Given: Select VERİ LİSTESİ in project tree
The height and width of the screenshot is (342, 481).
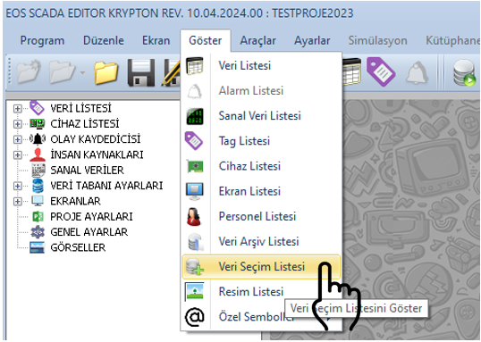Looking at the screenshot, I should pyautogui.click(x=80, y=108).
